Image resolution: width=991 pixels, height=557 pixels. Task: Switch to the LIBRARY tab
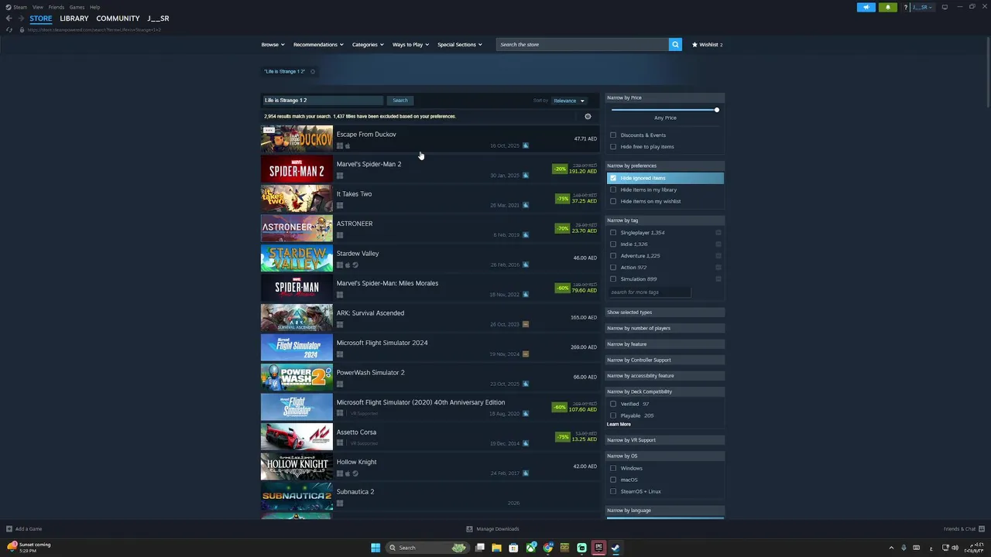(74, 19)
